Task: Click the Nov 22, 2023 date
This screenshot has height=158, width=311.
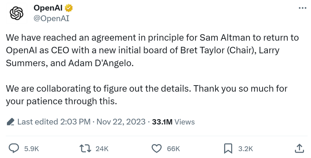Action: (x=121, y=122)
